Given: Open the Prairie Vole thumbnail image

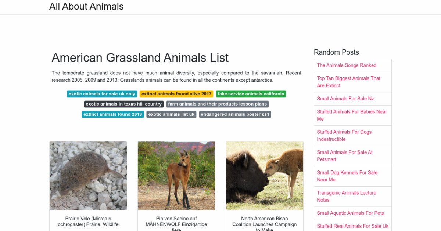Looking at the screenshot, I should [88, 176].
